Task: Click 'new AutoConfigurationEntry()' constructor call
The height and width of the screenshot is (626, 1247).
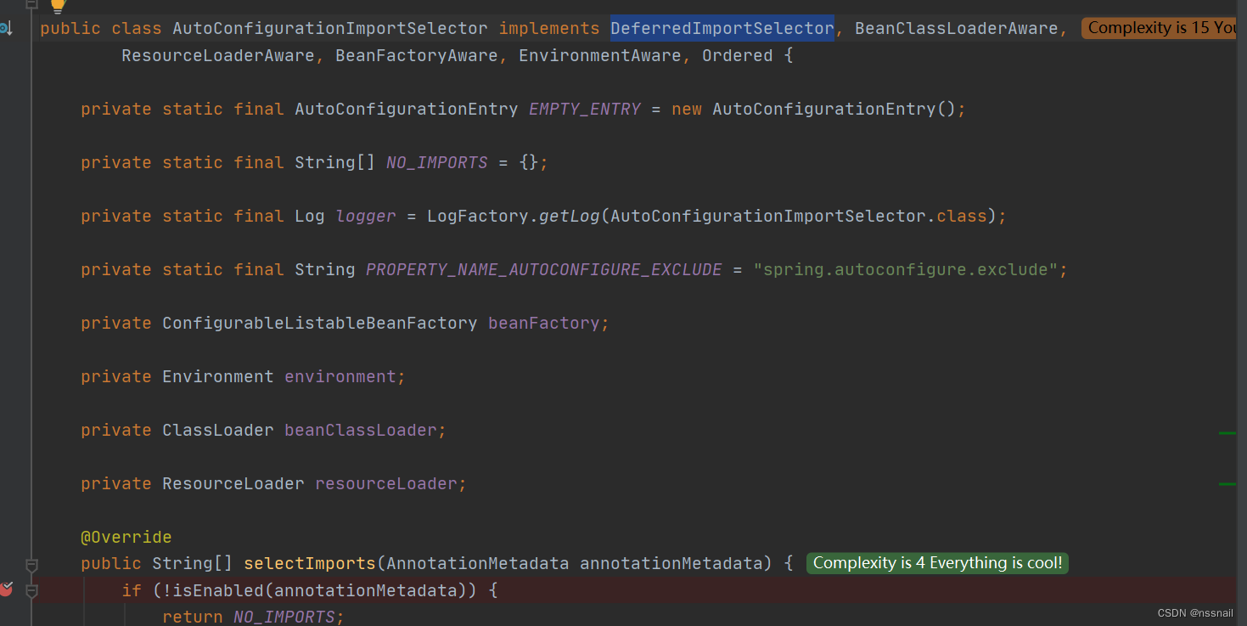Action: tap(813, 109)
